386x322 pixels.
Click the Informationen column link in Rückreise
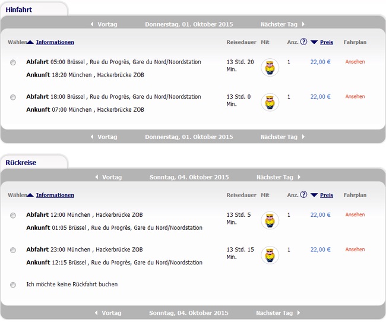tap(55, 195)
